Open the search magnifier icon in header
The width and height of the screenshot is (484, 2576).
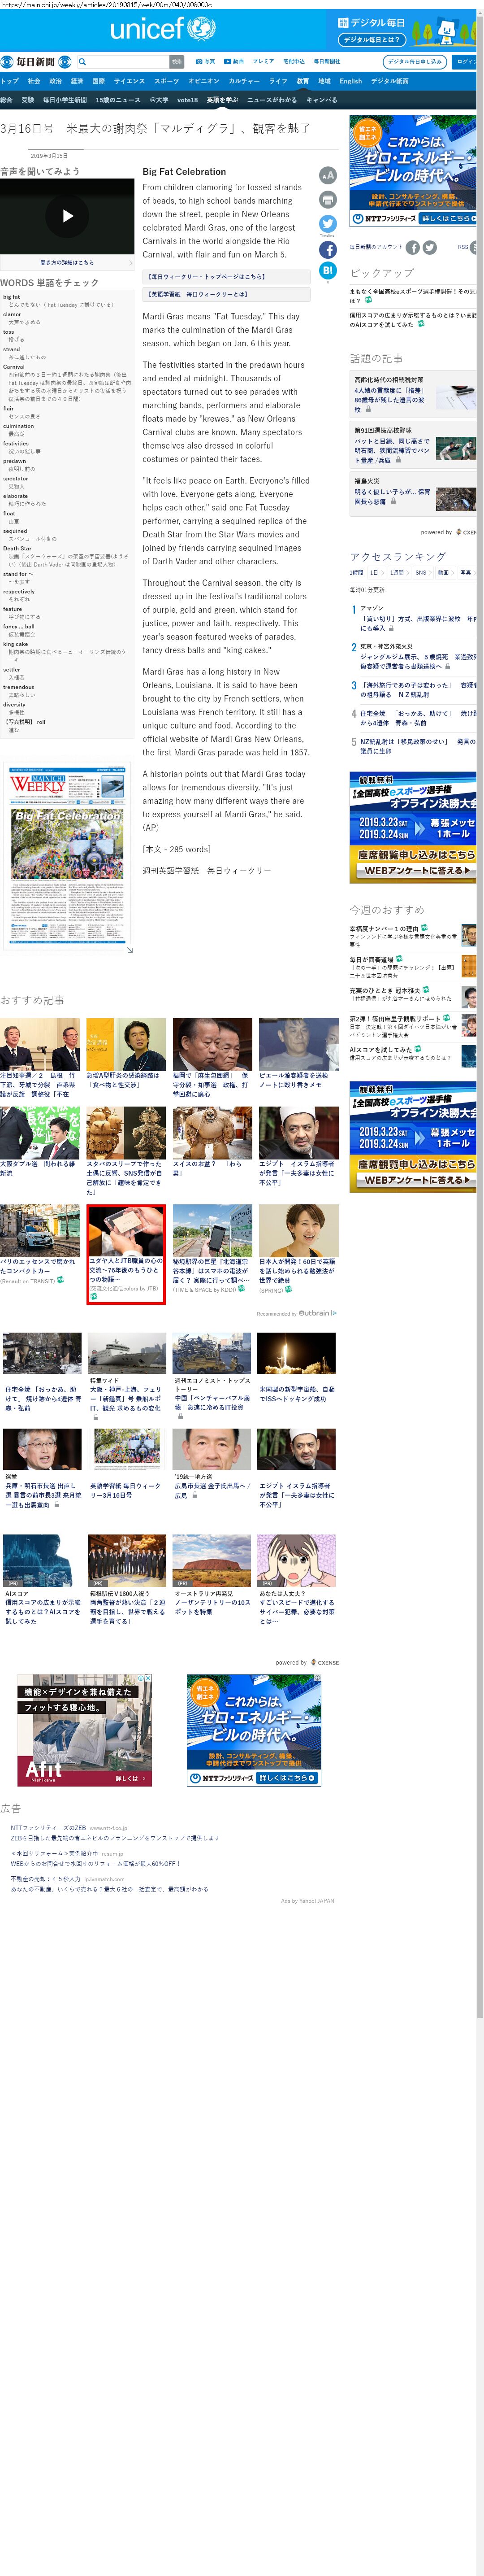(x=82, y=62)
